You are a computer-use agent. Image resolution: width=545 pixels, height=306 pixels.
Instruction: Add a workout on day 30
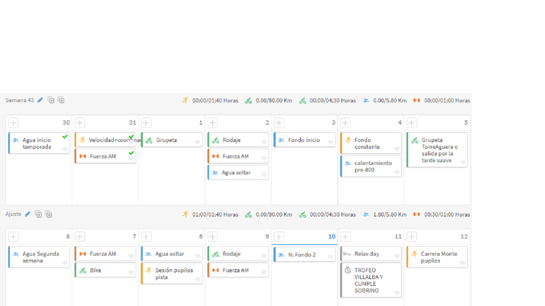tap(13, 123)
